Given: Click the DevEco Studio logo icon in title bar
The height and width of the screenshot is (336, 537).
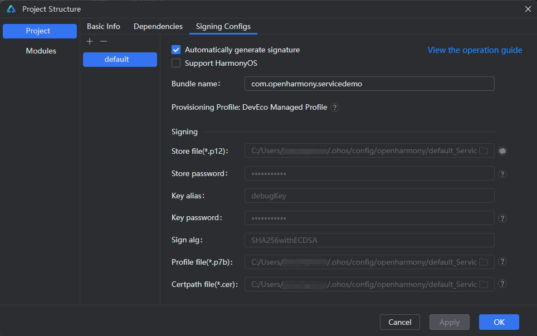Looking at the screenshot, I should [x=11, y=9].
